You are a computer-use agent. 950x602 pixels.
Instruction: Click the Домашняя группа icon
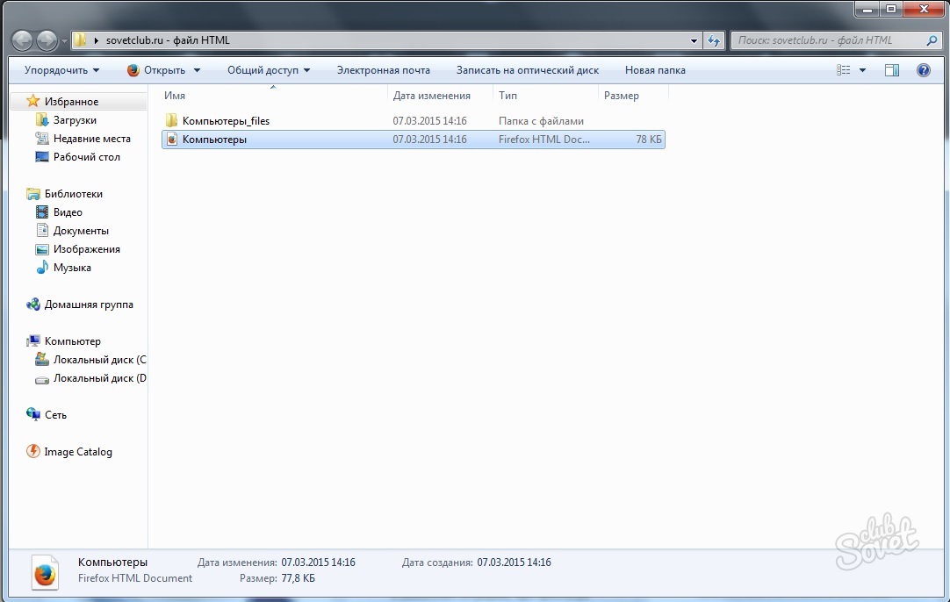pyautogui.click(x=32, y=304)
